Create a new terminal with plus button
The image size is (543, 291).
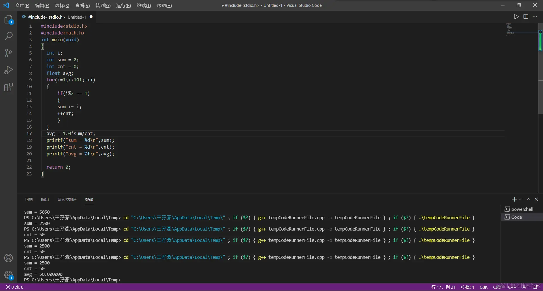(514, 199)
